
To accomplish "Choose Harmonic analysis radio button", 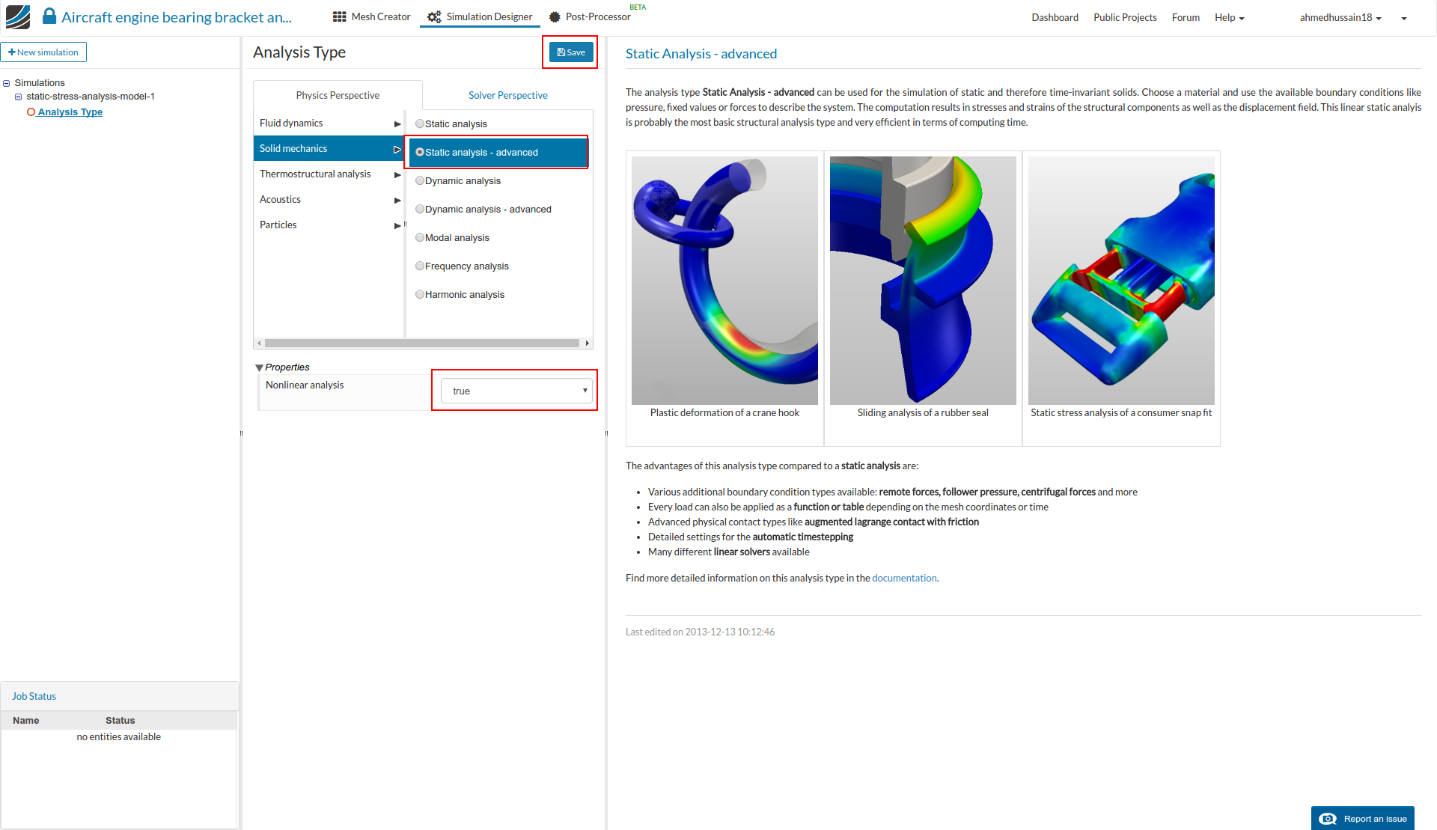I will pyautogui.click(x=420, y=294).
